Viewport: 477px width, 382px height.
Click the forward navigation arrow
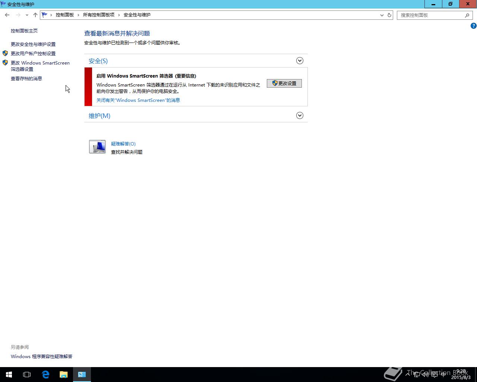18,15
